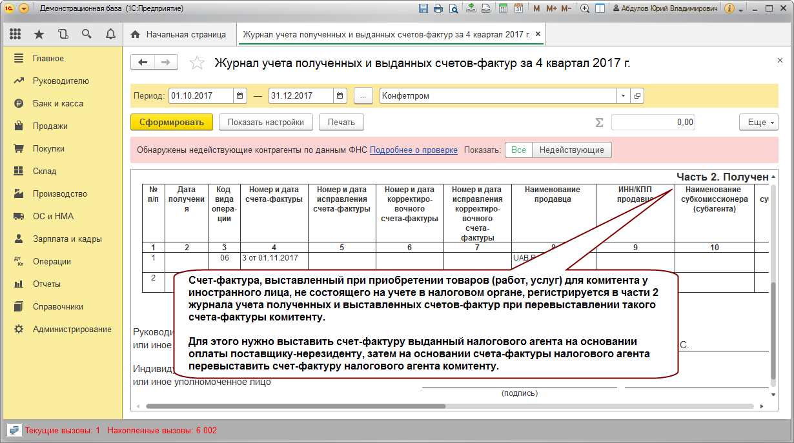
Task: Open the Руководителю section
Action: pos(61,81)
